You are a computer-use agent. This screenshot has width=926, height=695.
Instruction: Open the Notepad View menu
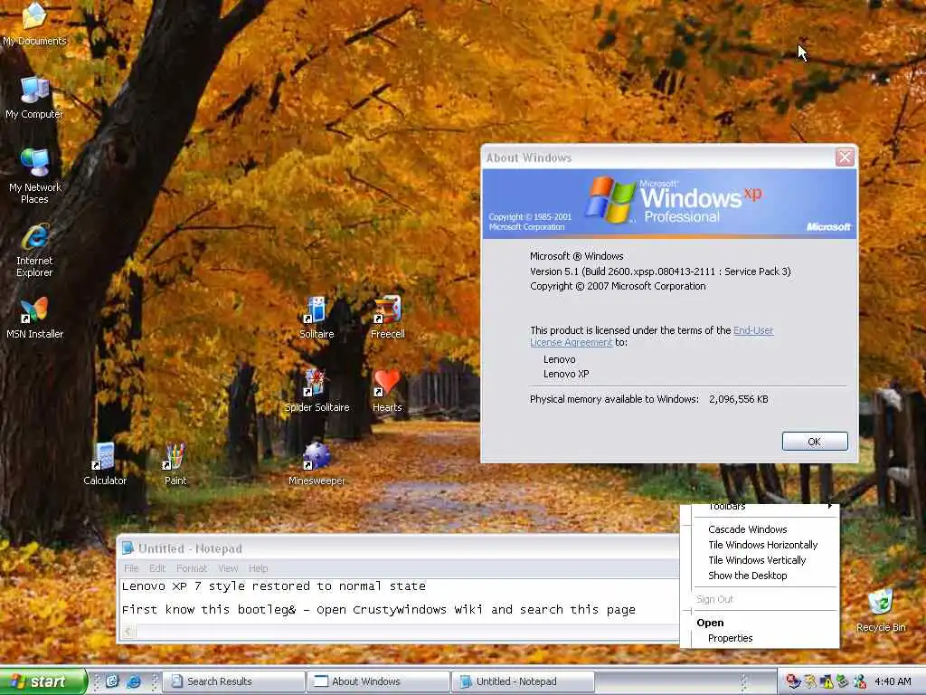point(228,568)
